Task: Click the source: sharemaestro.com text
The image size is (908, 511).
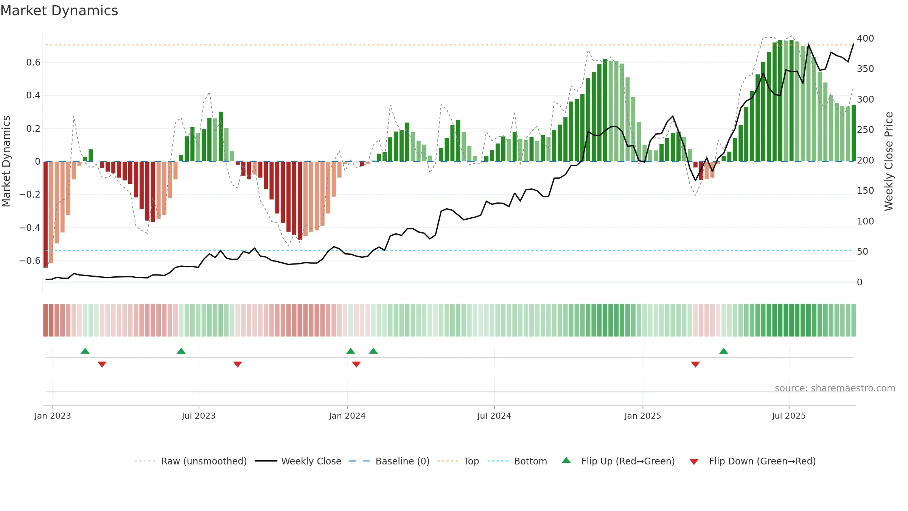Action: pyautogui.click(x=835, y=388)
